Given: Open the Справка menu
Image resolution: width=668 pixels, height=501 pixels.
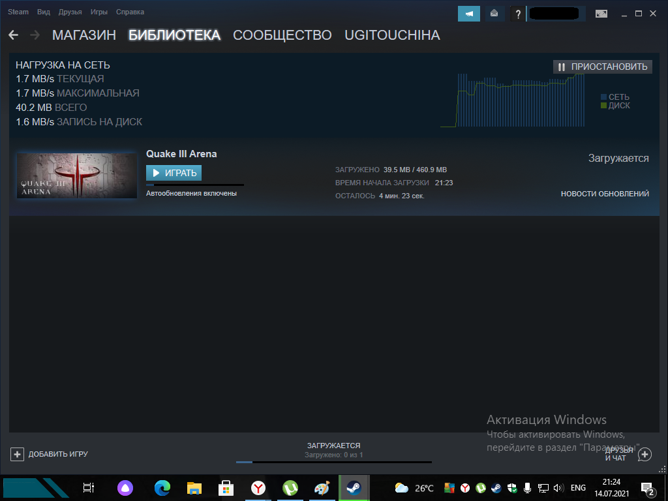Looking at the screenshot, I should 130,12.
